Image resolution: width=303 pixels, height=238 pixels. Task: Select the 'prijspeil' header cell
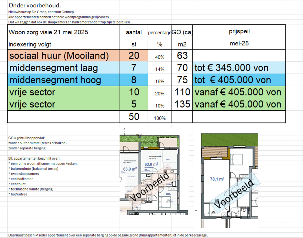239,31
